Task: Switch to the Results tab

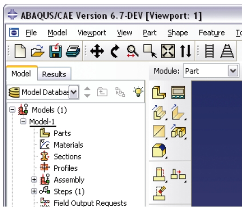Action: click(x=54, y=74)
